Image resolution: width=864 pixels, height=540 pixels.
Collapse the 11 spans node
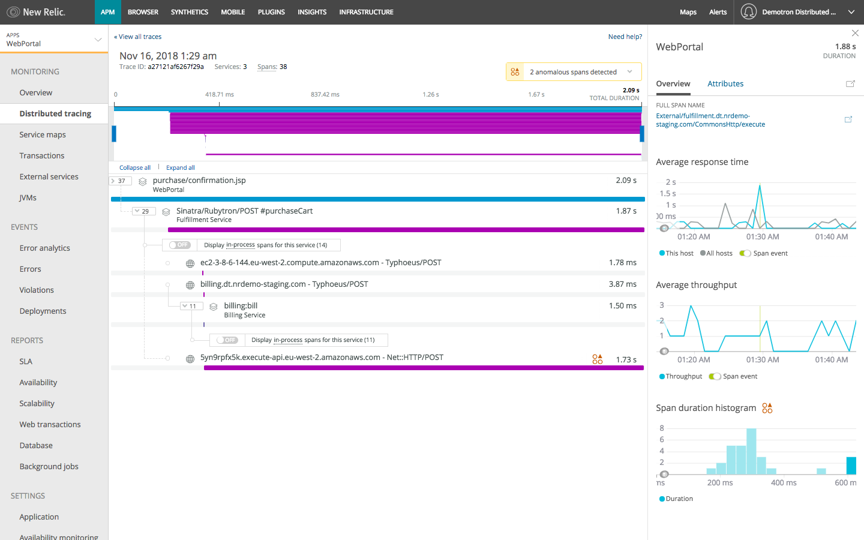pyautogui.click(x=191, y=306)
